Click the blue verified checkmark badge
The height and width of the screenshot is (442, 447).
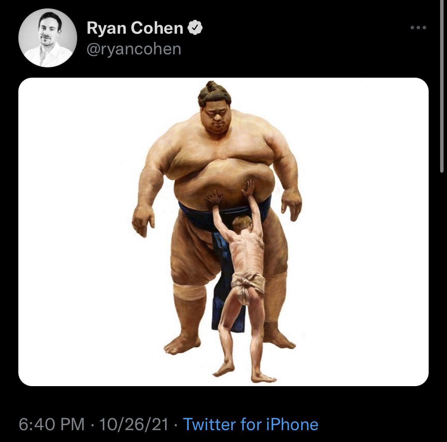[195, 28]
